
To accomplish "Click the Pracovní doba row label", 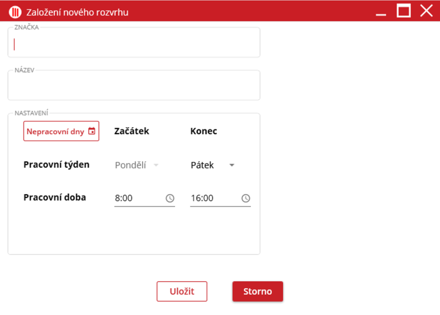I will (55, 198).
